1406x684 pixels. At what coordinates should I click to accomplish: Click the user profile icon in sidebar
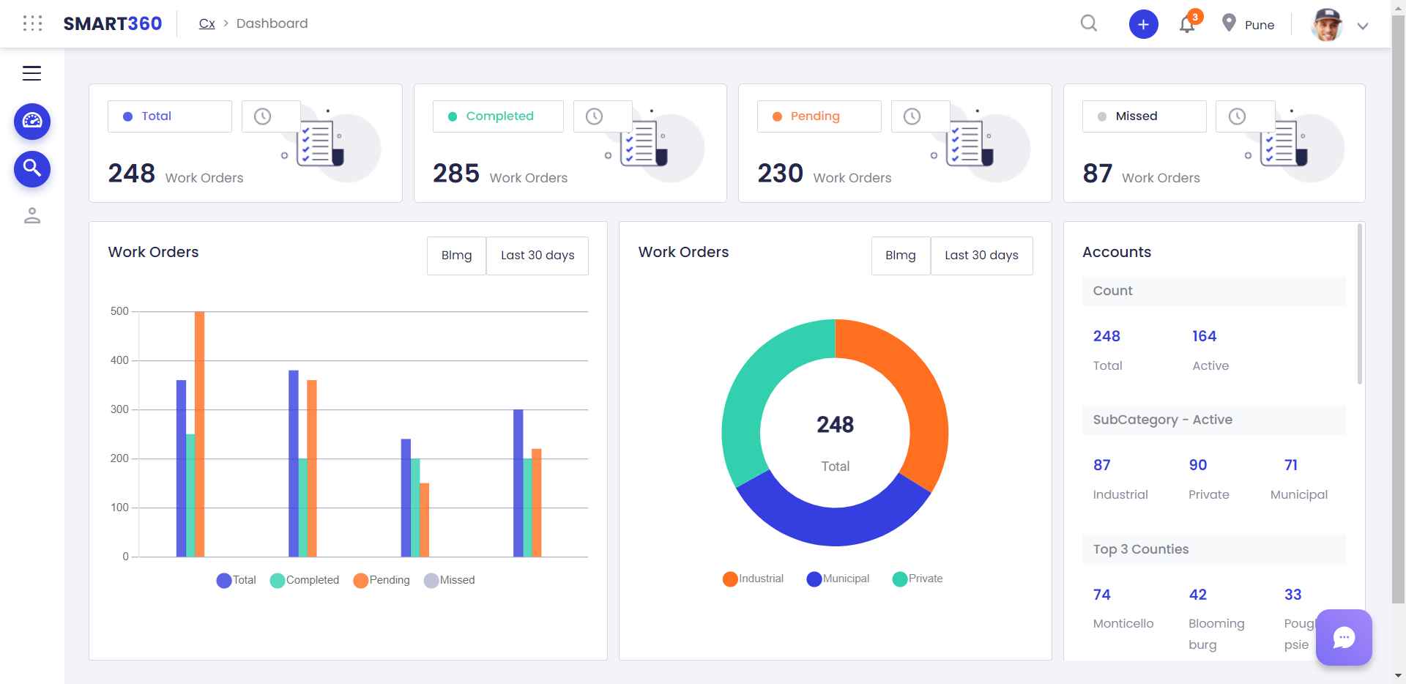click(x=32, y=215)
